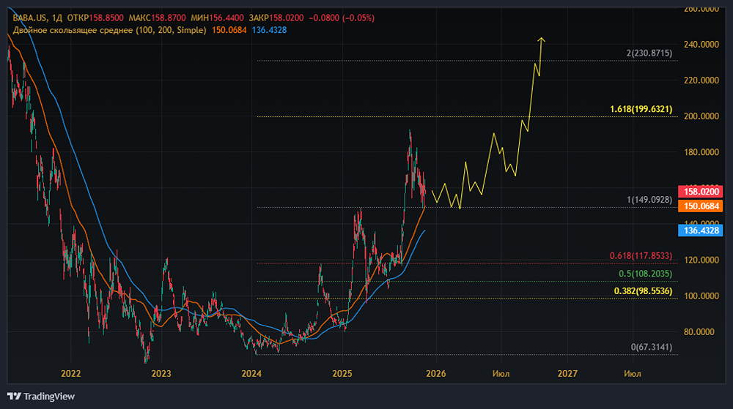
Task: Click the 2026 time axis label
Action: point(435,374)
